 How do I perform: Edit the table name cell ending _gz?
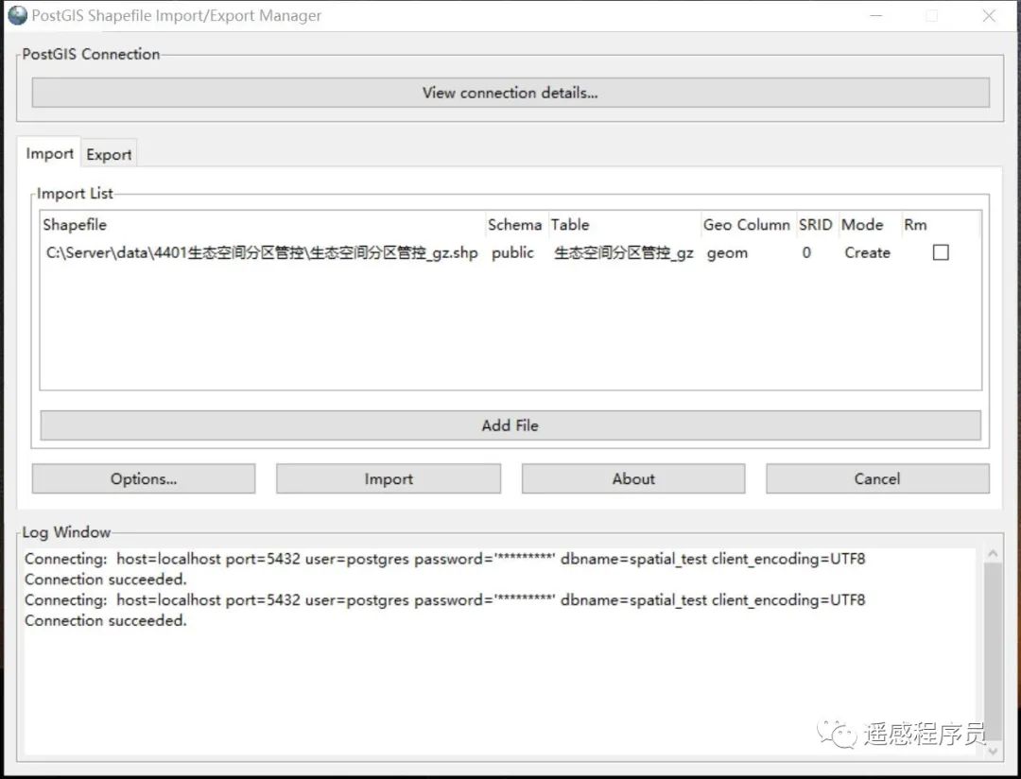click(x=624, y=252)
